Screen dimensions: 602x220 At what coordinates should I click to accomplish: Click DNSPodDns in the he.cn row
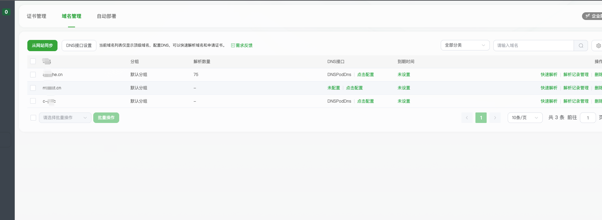[x=339, y=75]
